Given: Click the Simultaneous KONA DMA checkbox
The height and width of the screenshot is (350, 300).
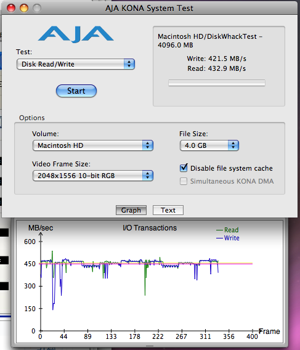Looking at the screenshot, I should [184, 181].
